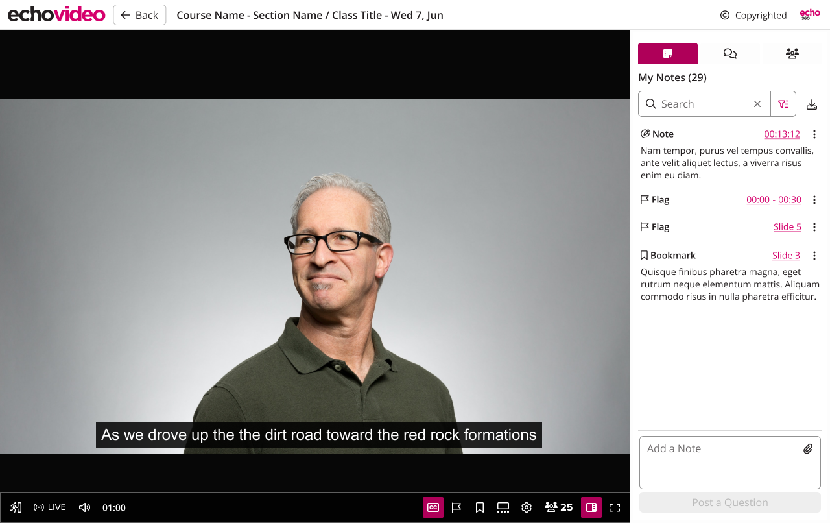Flag the current video moment
Screen dimensions: 830x523
tap(456, 507)
